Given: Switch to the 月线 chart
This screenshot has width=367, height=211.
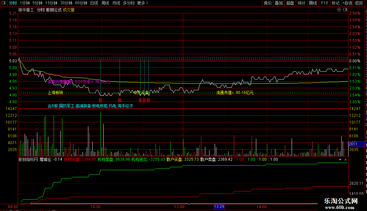Looking at the screenshot, I should pos(116,3).
